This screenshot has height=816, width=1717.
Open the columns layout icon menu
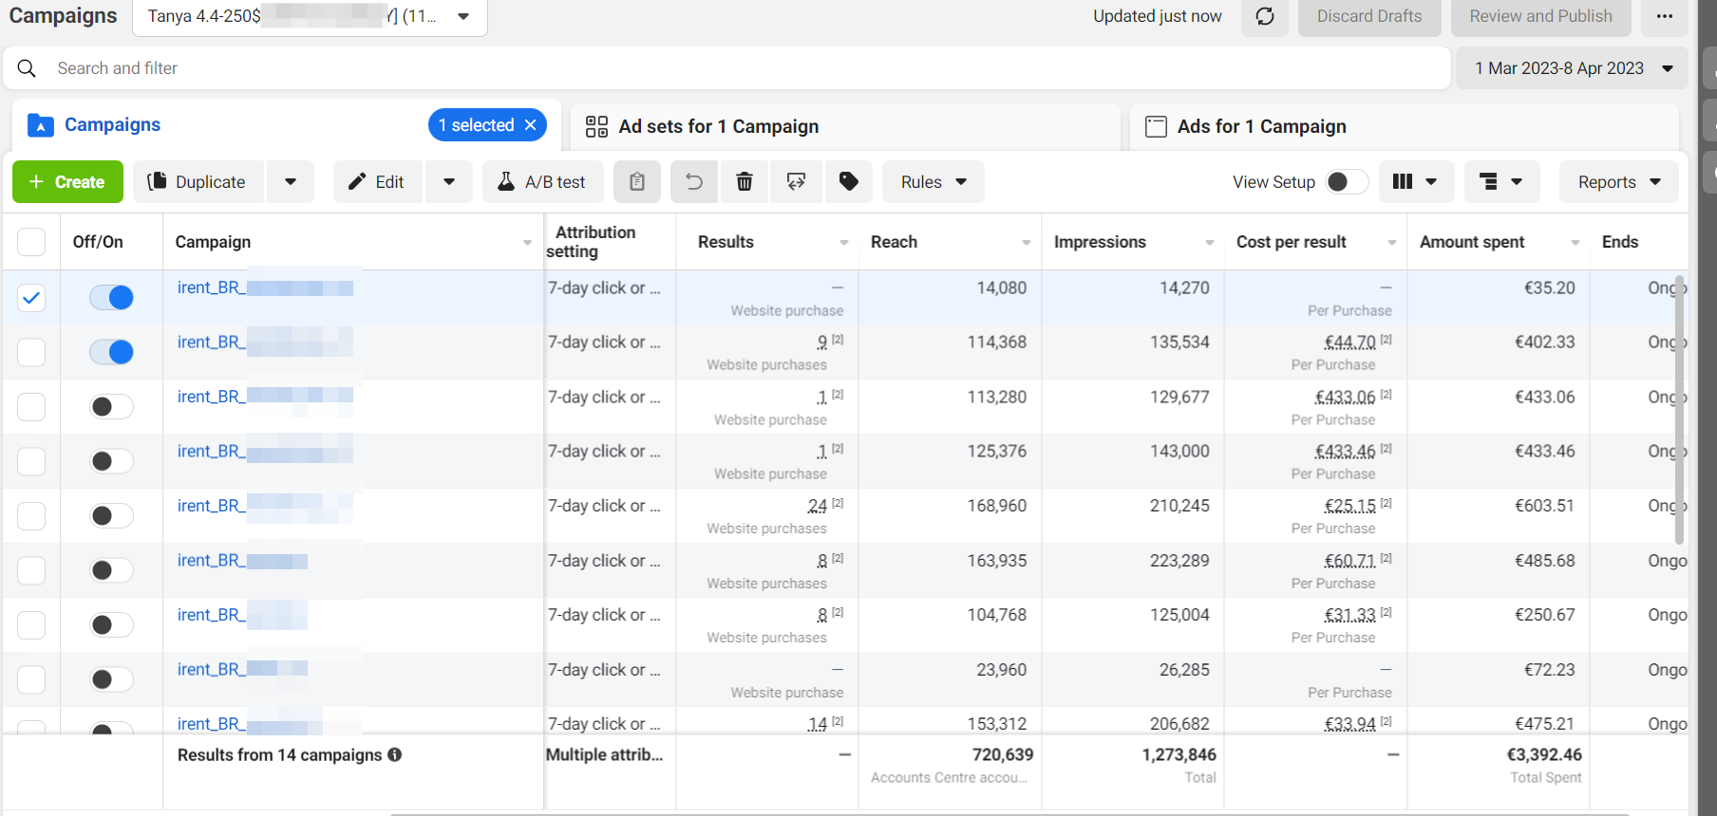point(1415,181)
